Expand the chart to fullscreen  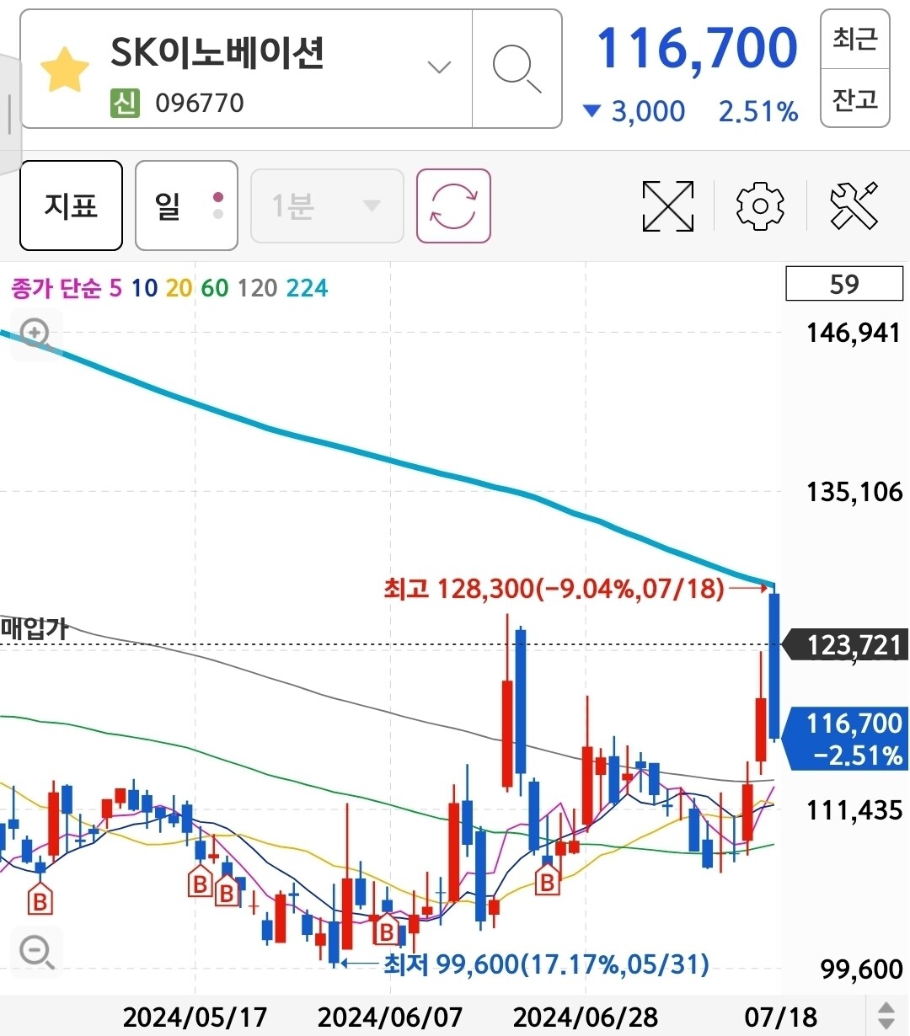(x=667, y=206)
